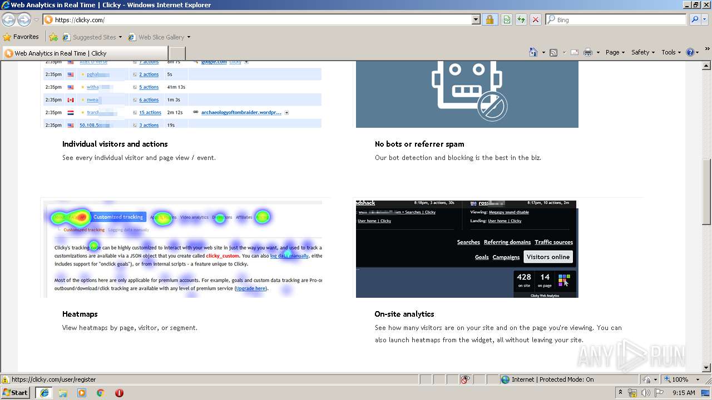This screenshot has height=400, width=712.
Task: Click the red Stop loading icon
Action: [536, 20]
